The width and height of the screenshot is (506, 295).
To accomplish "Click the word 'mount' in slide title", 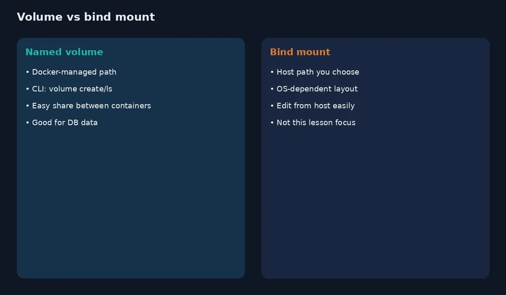I will pos(135,17).
